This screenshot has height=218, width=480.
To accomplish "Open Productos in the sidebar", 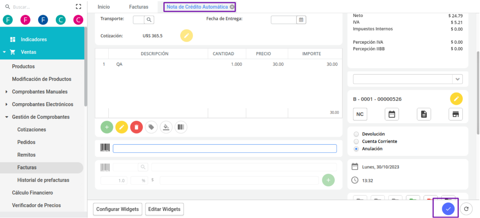I will pos(24,66).
